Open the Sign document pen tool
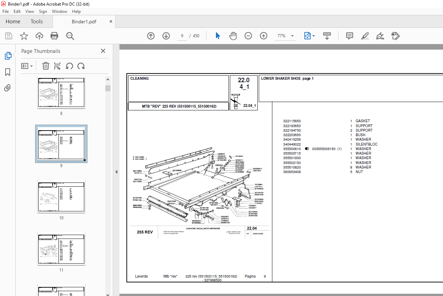 point(380,36)
